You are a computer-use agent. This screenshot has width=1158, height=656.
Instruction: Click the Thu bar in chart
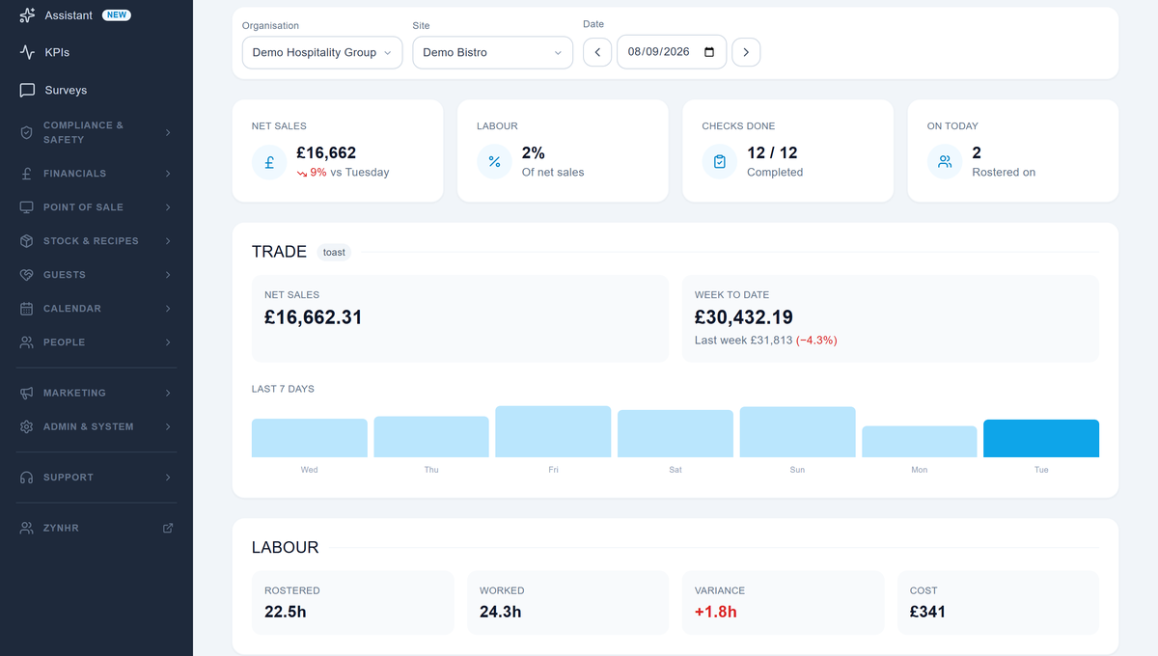pyautogui.click(x=431, y=437)
